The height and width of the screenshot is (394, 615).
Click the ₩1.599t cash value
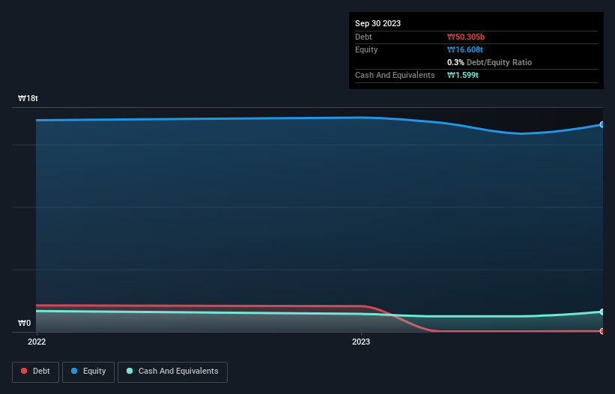[463, 75]
